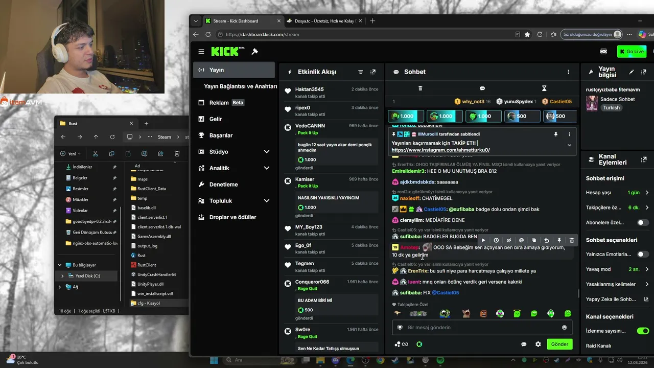The width and height of the screenshot is (654, 368).
Task: Expand the Stüdyo sidebar section
Action: coord(266,152)
